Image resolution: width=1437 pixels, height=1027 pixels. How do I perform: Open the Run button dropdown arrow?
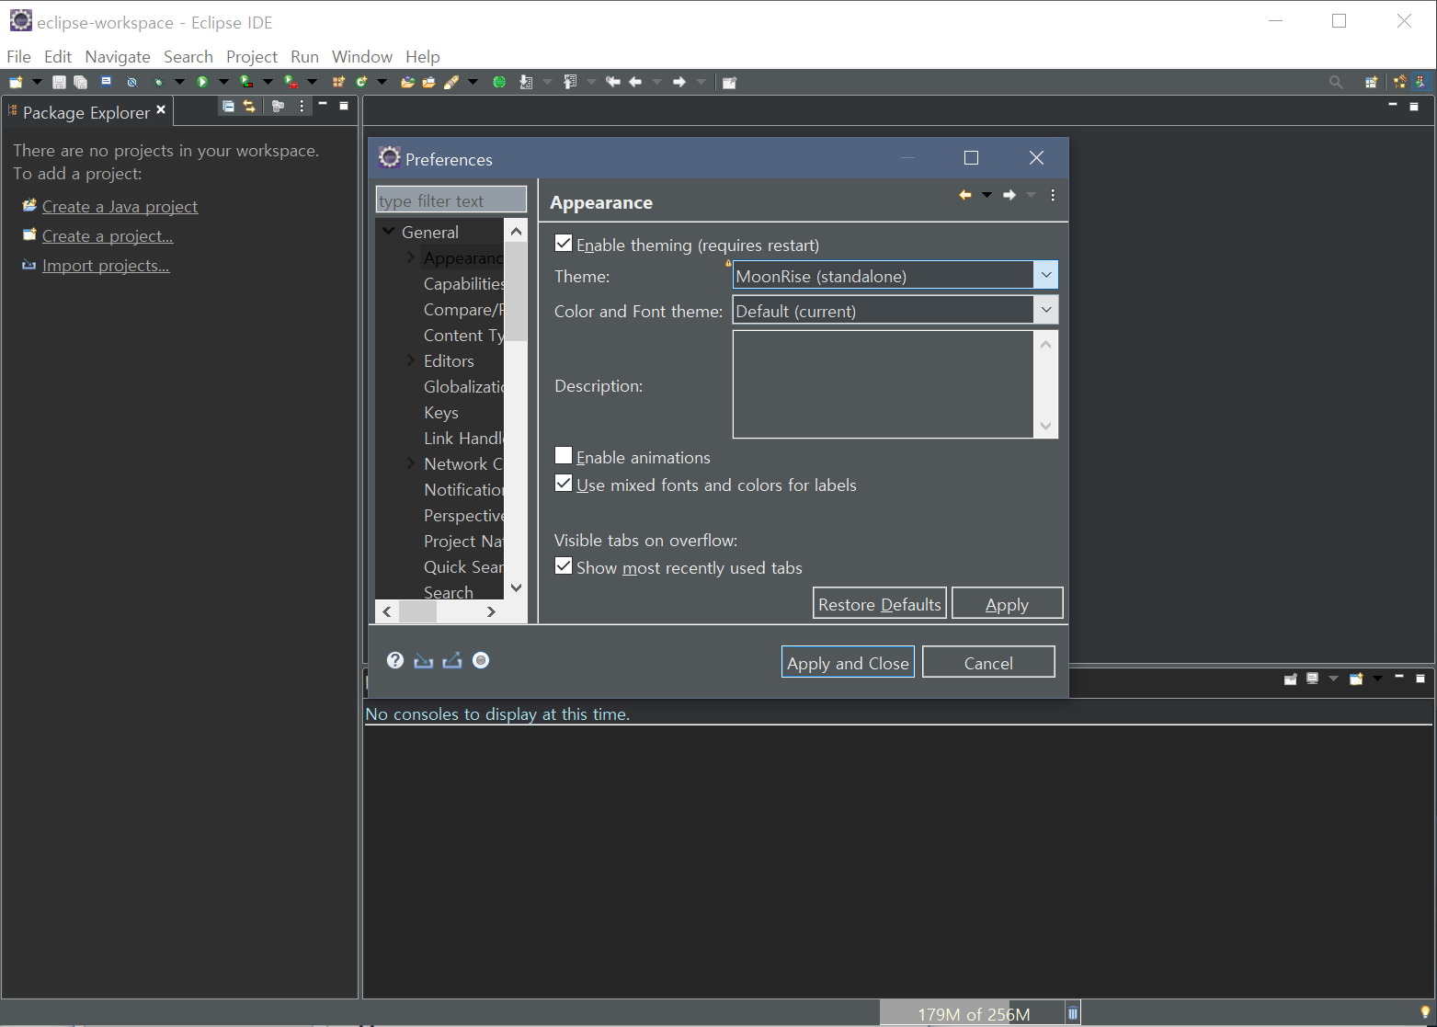tap(223, 82)
